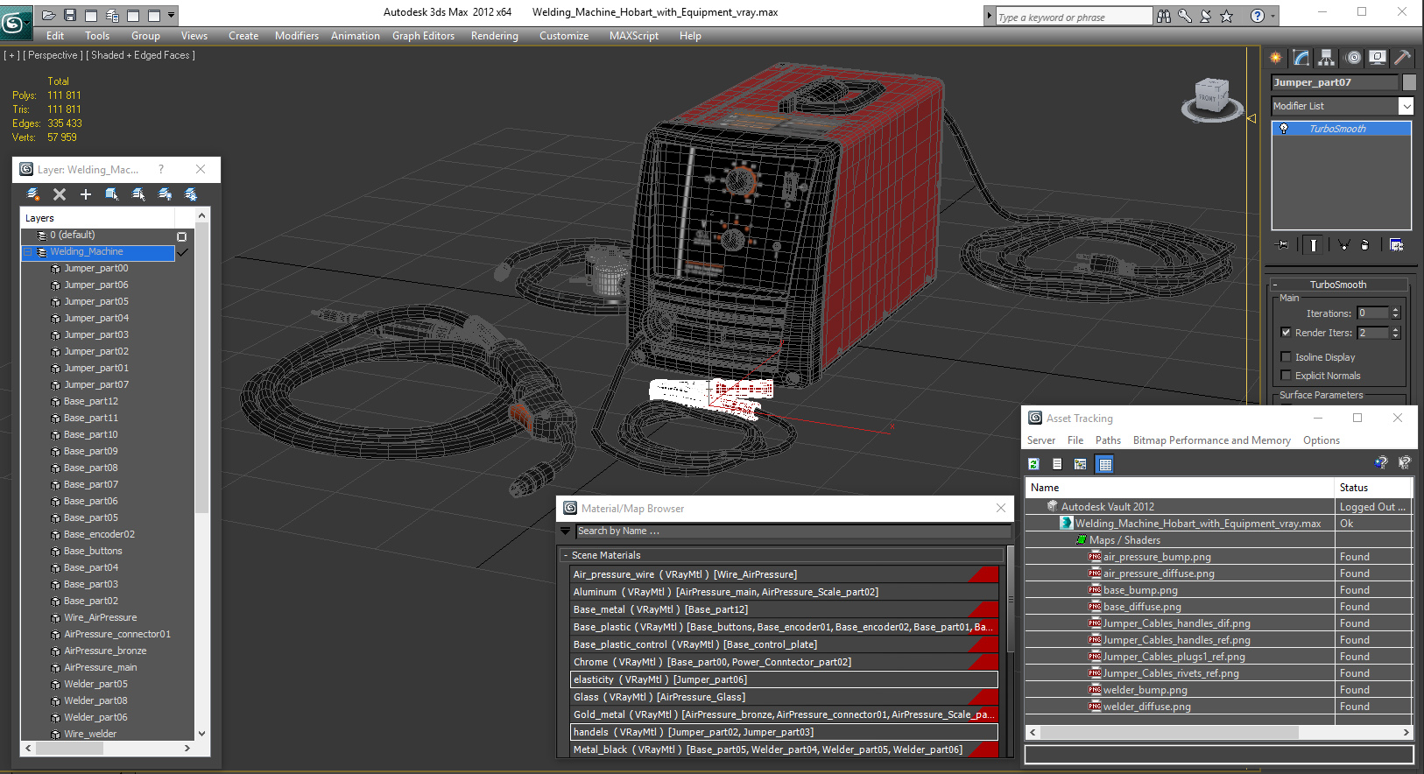Click the satellite Communication Center icon
The height and width of the screenshot is (774, 1424).
1205,16
